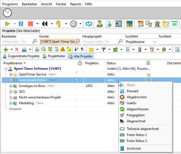Expand the SEO project node
This screenshot has height=154, width=181.
11,92
